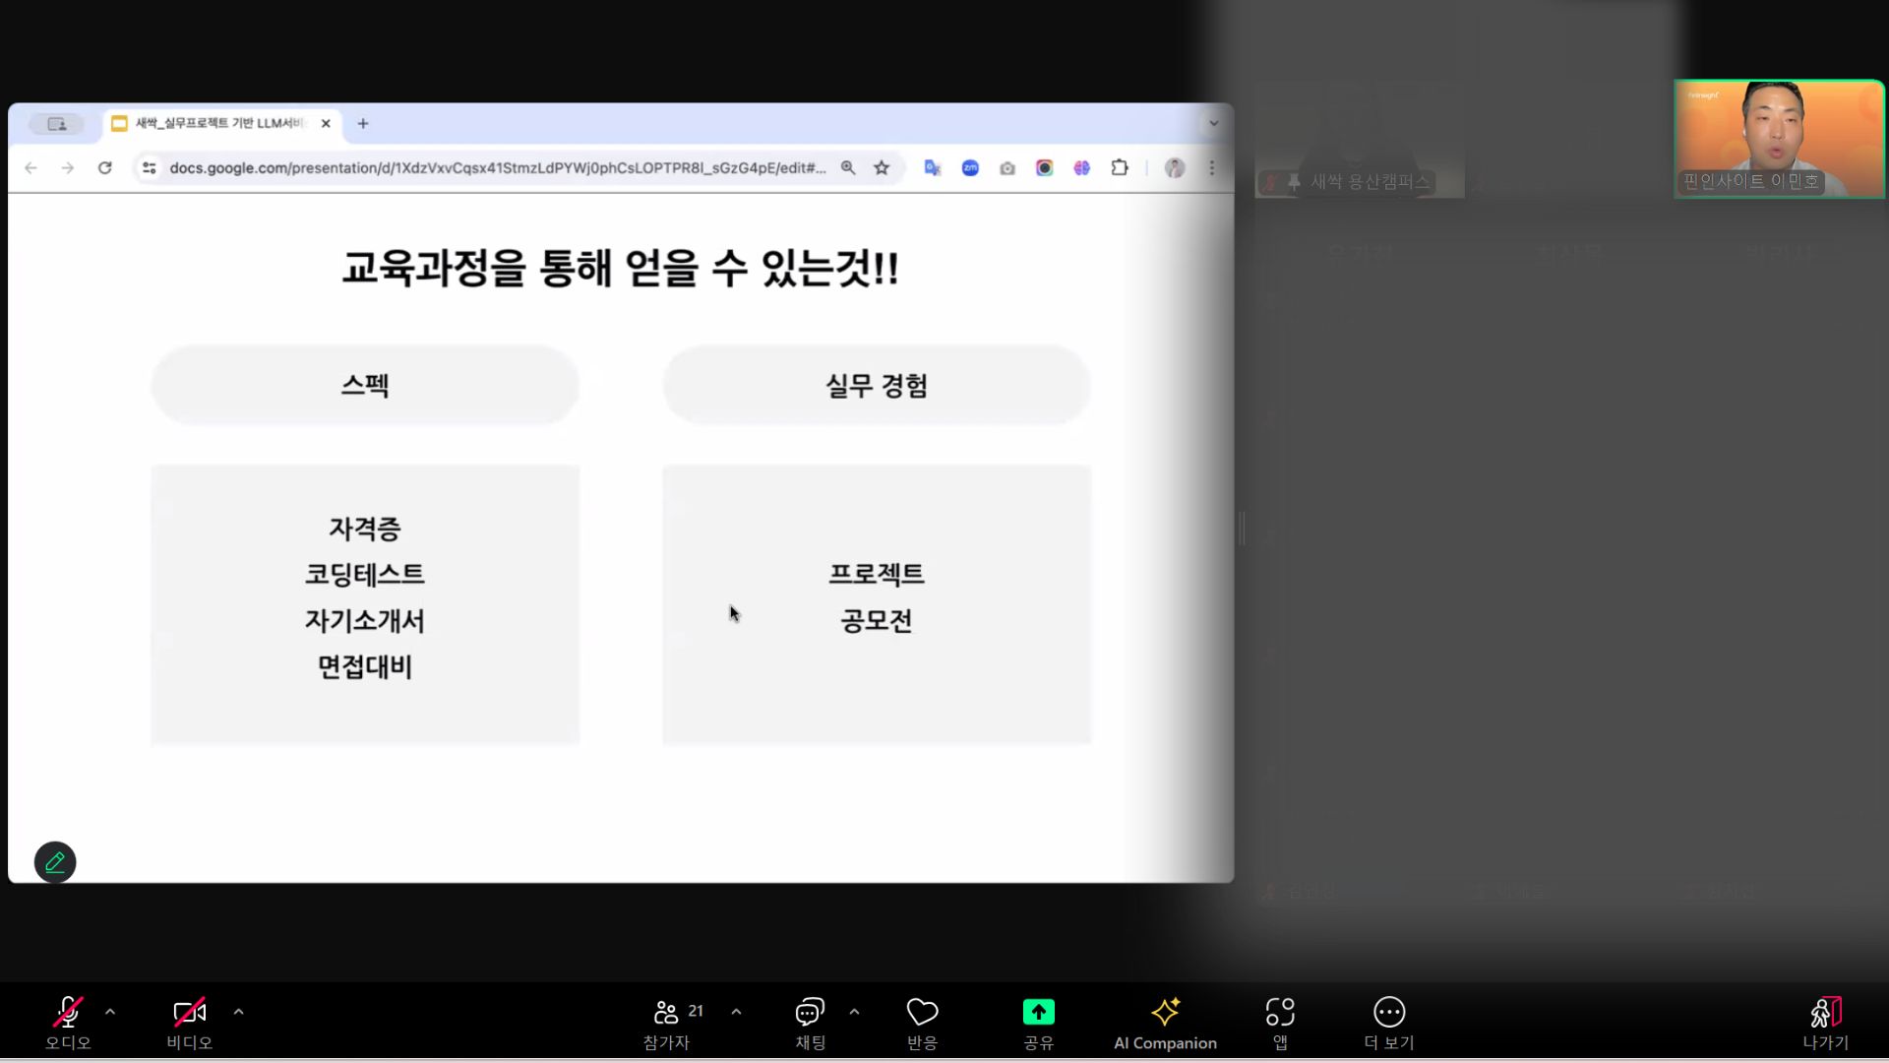
Task: Click the 코딩테스트 text on the slide
Action: (x=365, y=575)
